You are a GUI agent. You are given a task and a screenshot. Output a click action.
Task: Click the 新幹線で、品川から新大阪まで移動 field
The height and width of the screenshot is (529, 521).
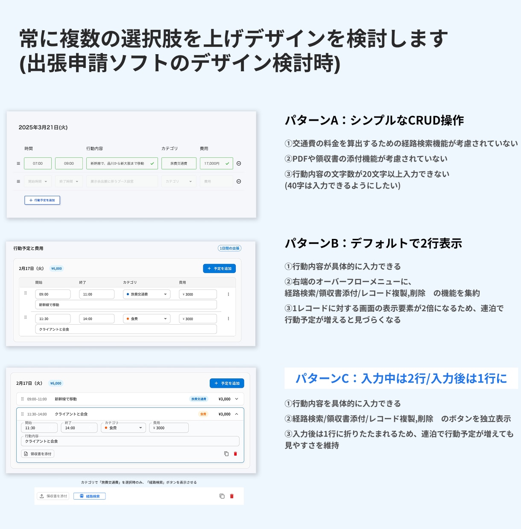tap(122, 163)
